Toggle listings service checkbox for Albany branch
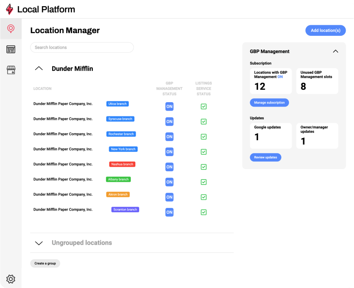This screenshot has height=288, width=354. 204,182
